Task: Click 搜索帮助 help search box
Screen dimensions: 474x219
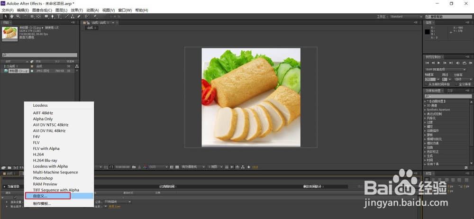Action: click(448, 17)
